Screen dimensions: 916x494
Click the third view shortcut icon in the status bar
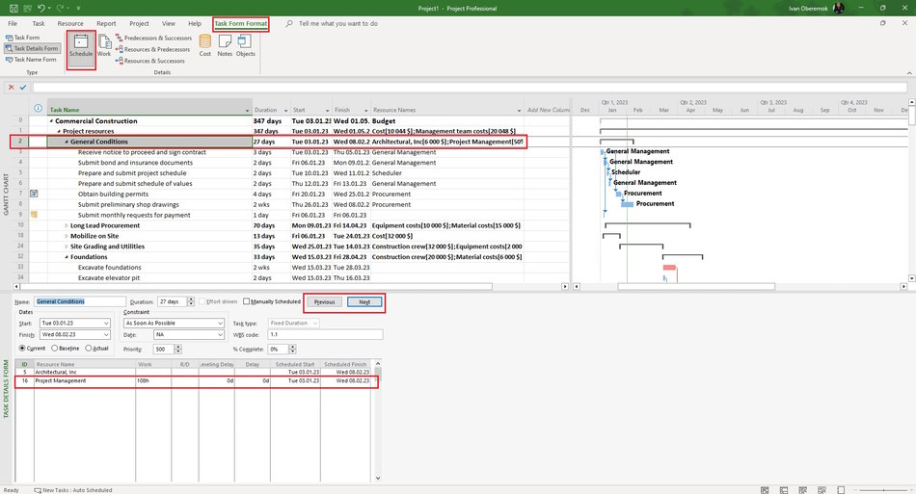(802, 490)
